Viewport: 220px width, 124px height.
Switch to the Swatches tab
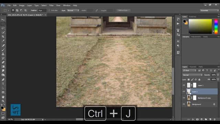click(x=192, y=17)
